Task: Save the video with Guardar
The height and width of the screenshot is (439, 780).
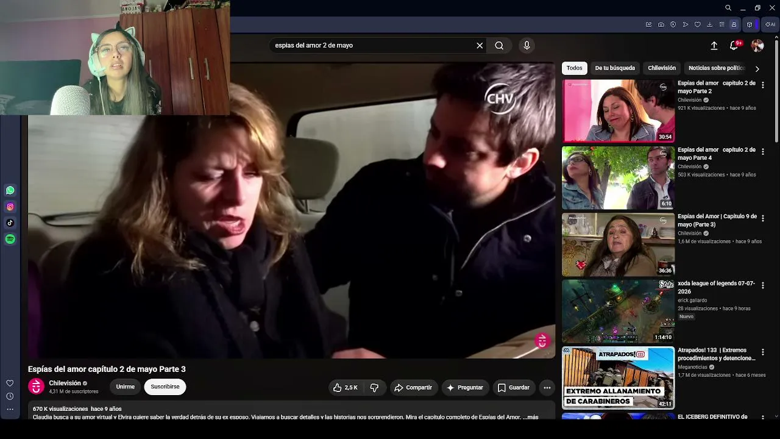Action: (514, 387)
